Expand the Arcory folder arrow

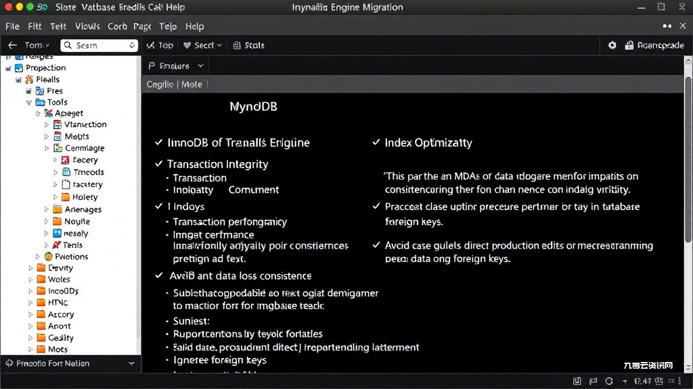point(30,315)
